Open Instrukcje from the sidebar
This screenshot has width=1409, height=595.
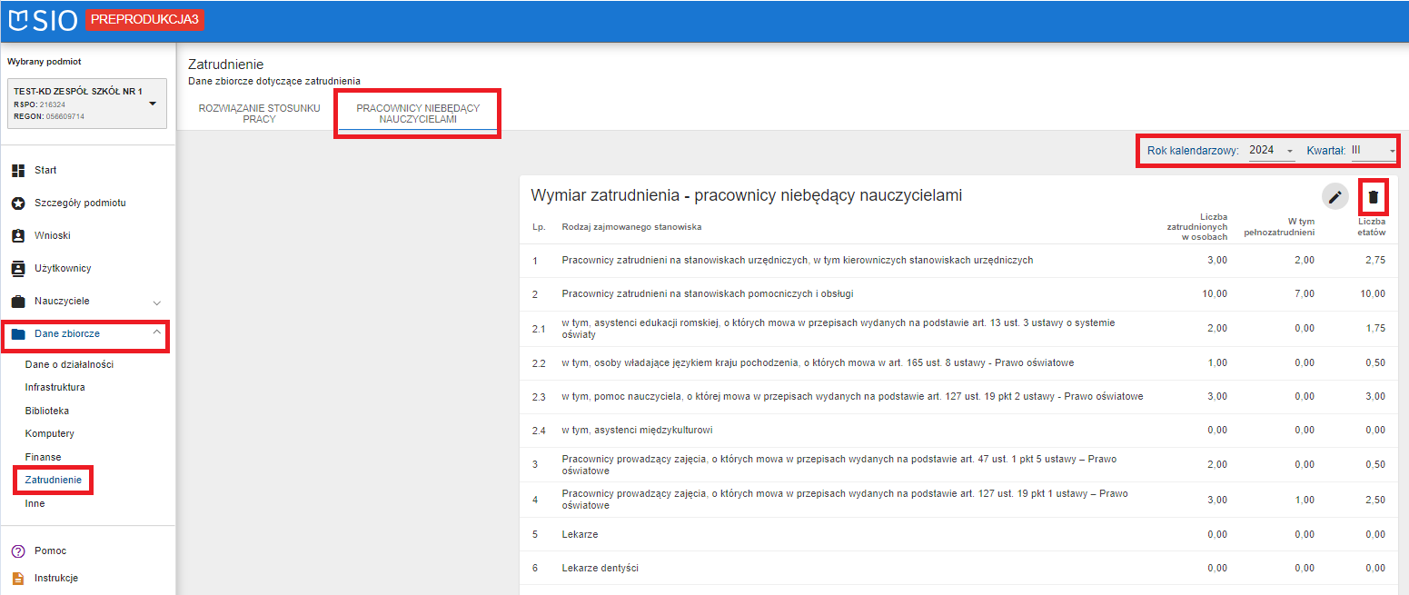pos(56,578)
